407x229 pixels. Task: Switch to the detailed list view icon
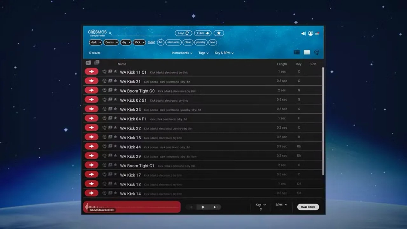(297, 52)
